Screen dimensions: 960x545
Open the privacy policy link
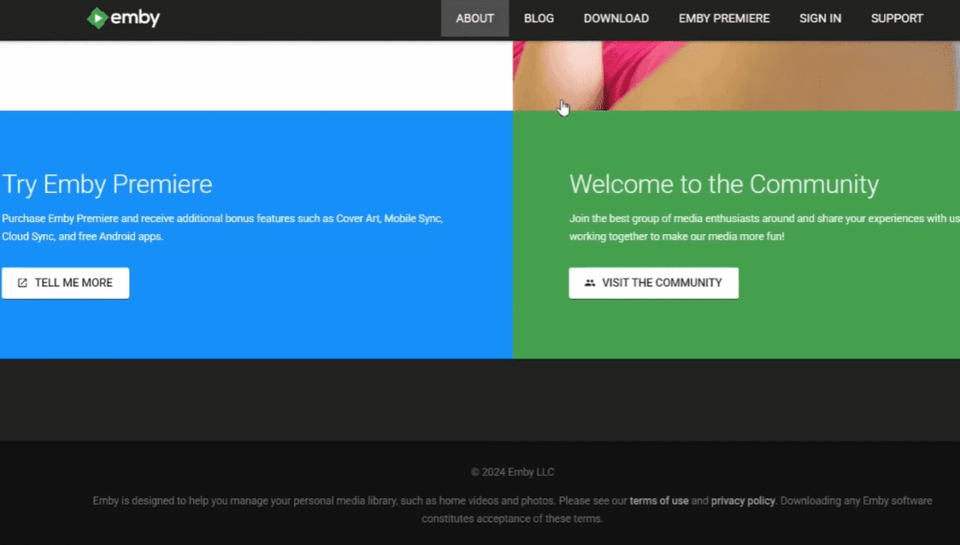pos(742,500)
